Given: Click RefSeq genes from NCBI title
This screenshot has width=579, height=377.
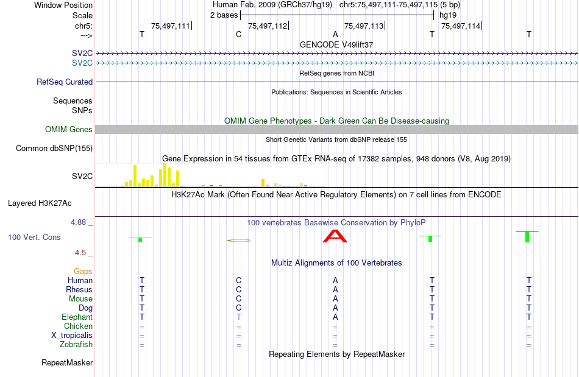Looking at the screenshot, I should 336,73.
